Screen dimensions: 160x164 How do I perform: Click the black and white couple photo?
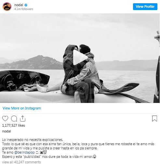(80, 58)
